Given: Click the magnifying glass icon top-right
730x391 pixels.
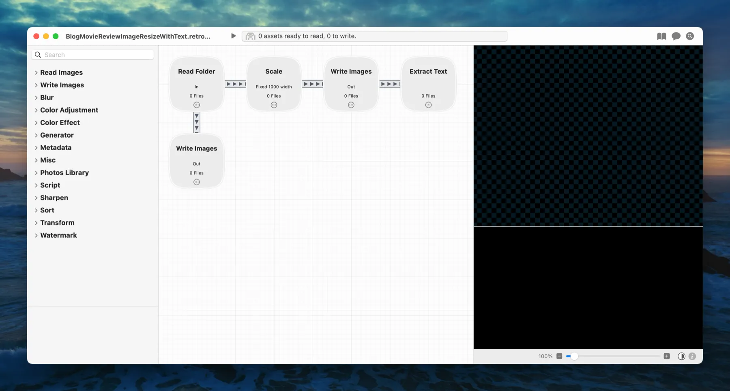Looking at the screenshot, I should click(689, 36).
